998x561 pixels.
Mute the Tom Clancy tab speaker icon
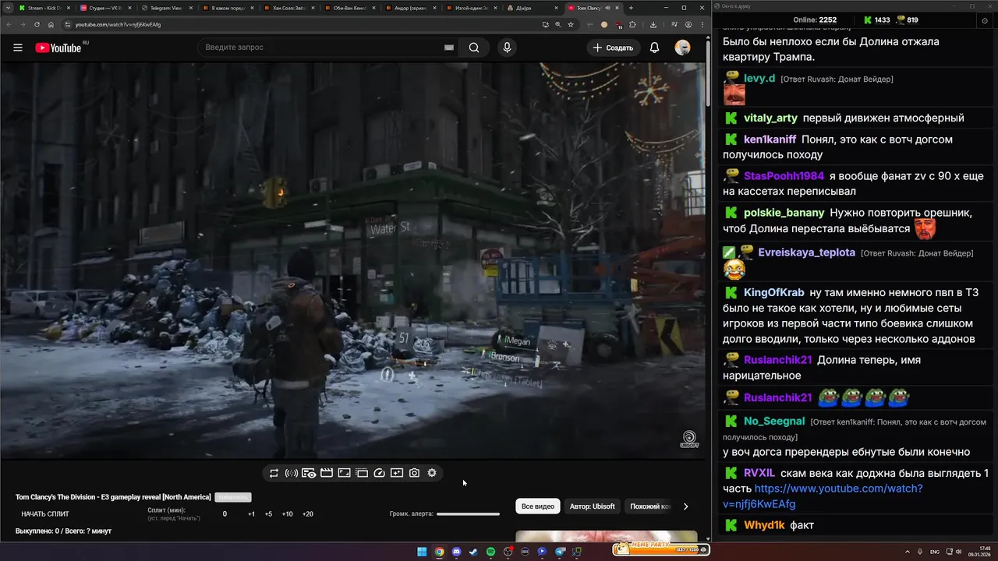607,8
